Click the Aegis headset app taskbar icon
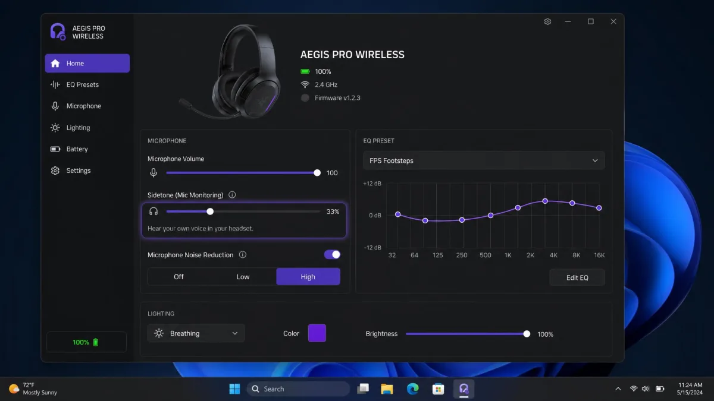Viewport: 714px width, 401px height. point(464,389)
